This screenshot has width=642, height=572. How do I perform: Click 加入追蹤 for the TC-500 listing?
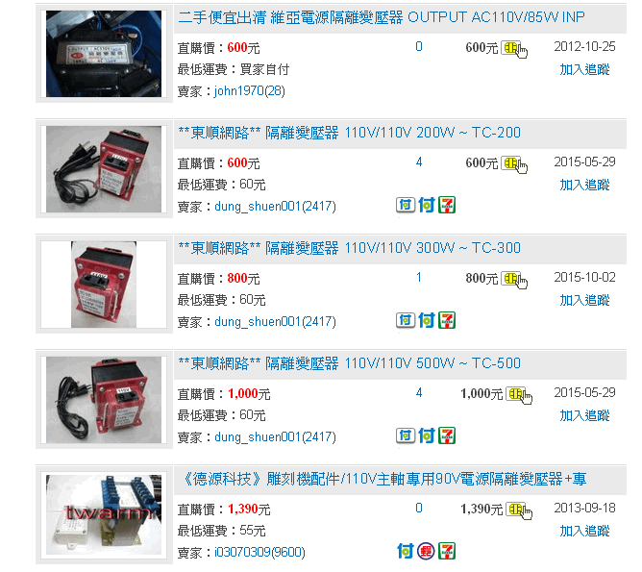tap(584, 416)
